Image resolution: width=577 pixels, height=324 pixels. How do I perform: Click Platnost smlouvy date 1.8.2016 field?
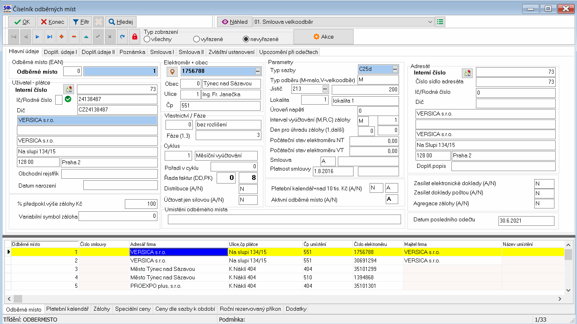tap(333, 171)
